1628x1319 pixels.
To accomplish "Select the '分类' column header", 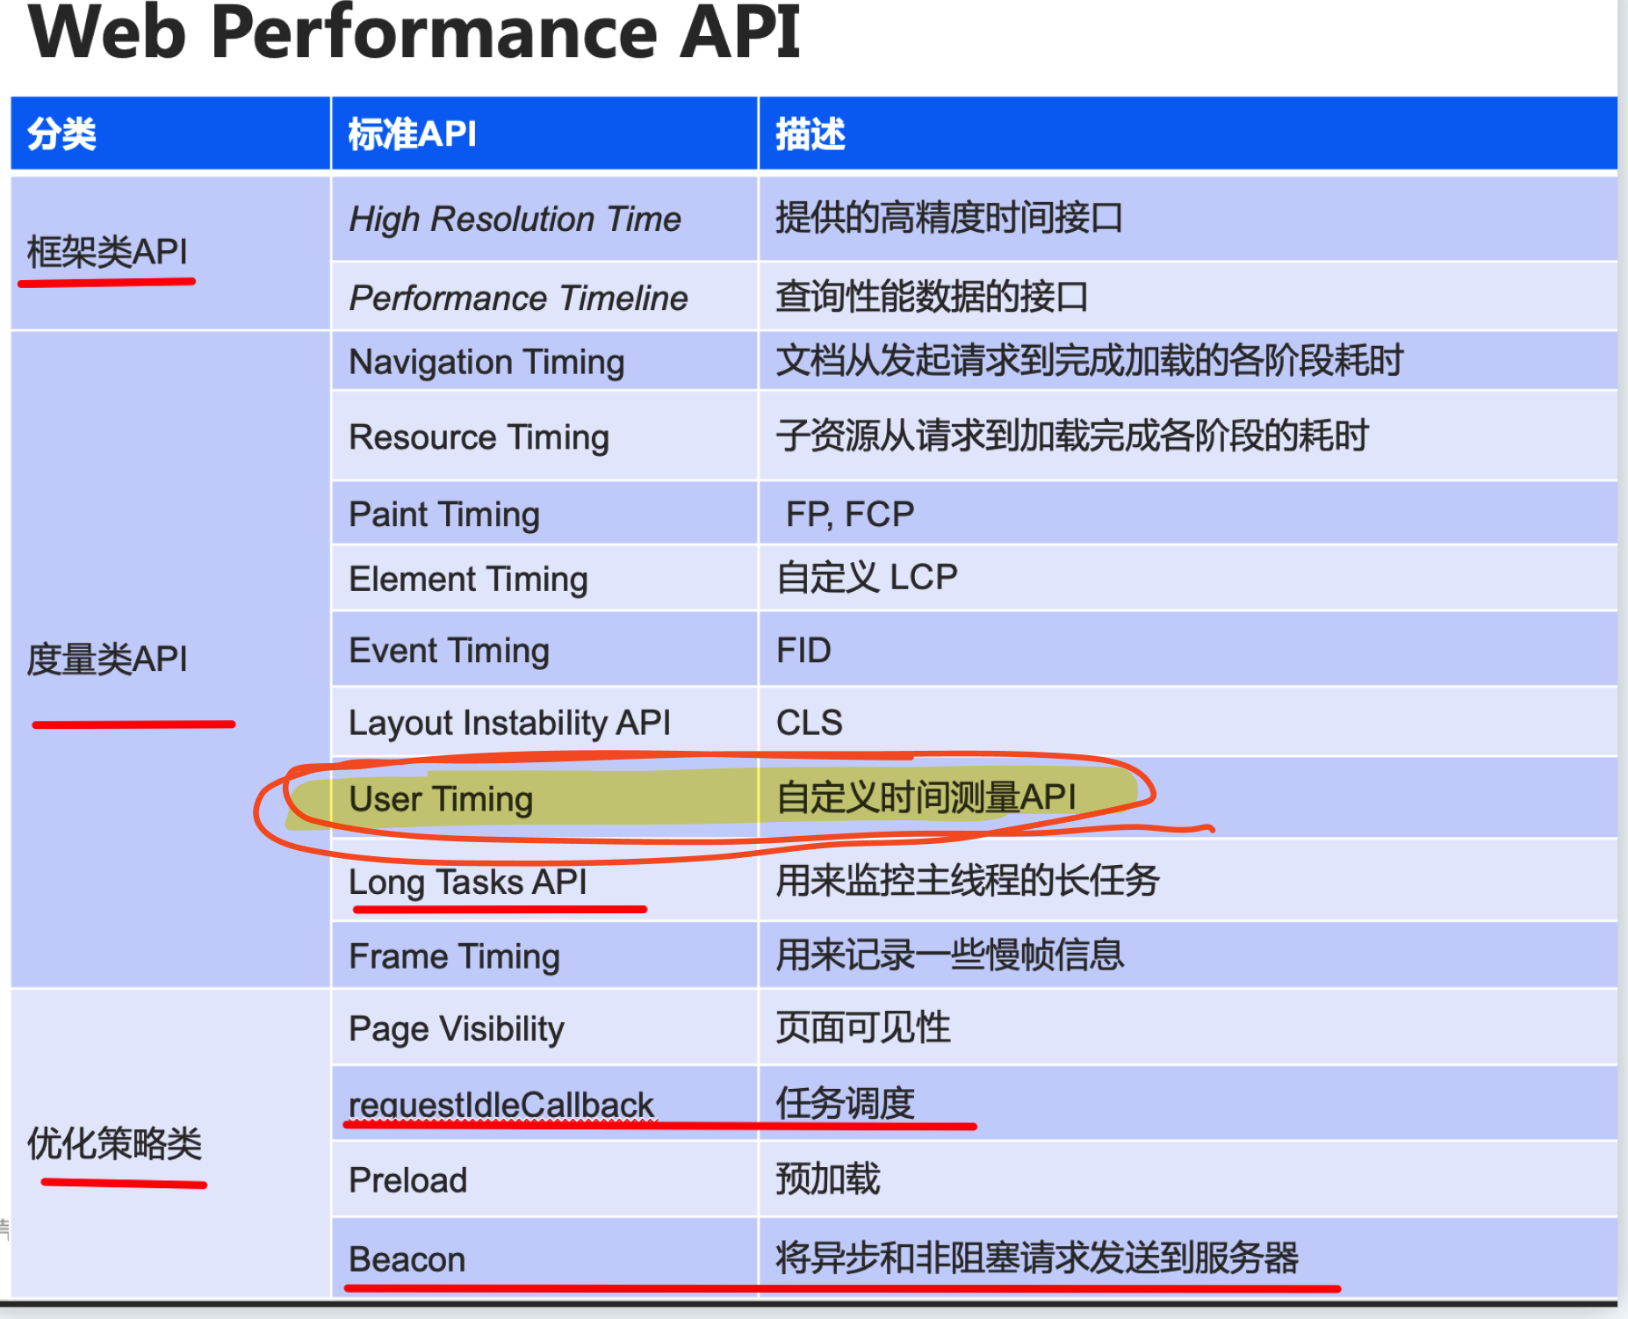I will (170, 133).
